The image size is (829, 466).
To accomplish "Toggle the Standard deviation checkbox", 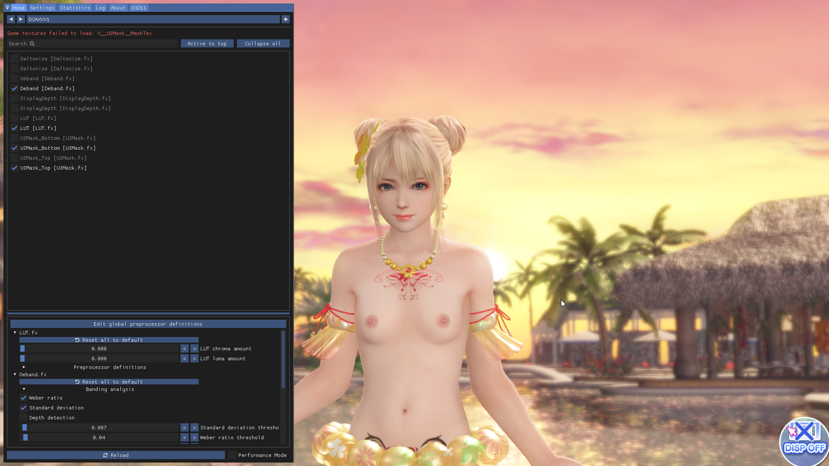I will [x=23, y=408].
